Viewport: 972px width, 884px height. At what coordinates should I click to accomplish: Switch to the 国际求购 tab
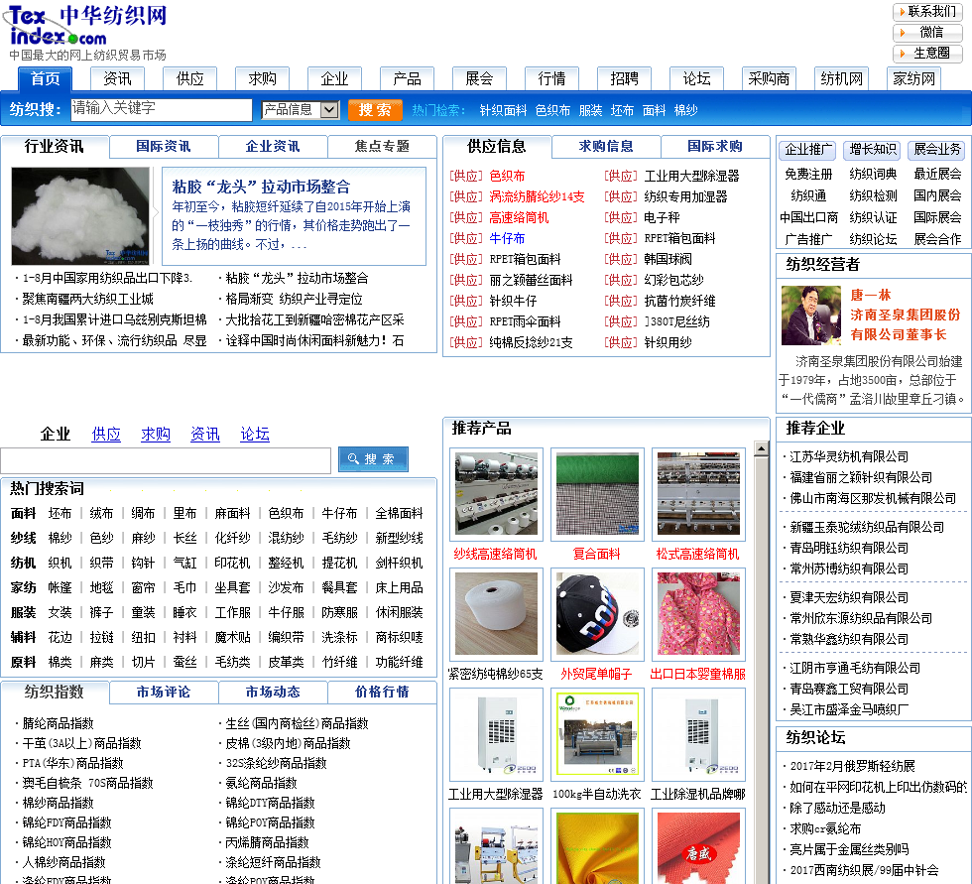[715, 146]
